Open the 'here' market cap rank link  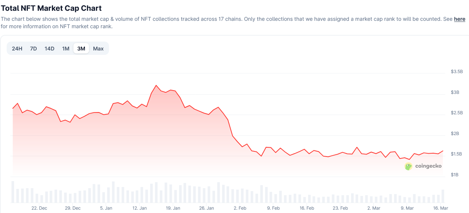pos(459,19)
